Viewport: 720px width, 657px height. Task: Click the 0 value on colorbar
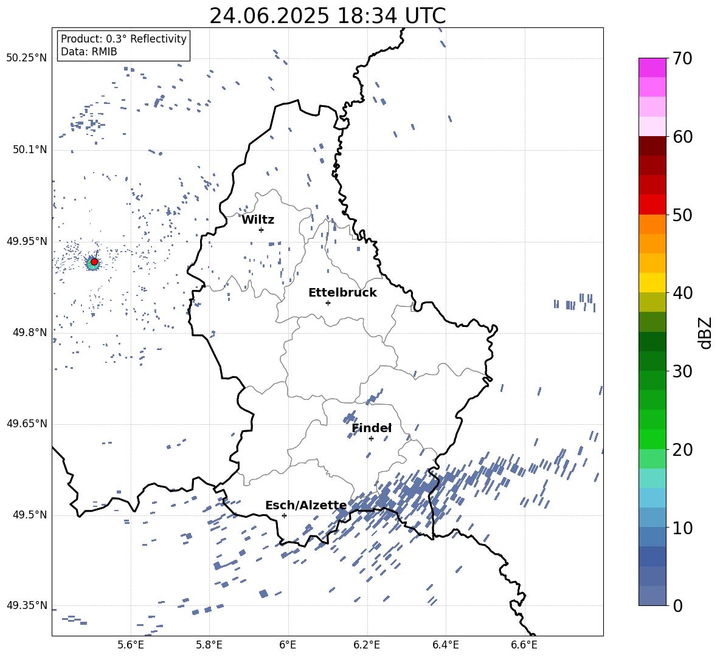point(677,606)
